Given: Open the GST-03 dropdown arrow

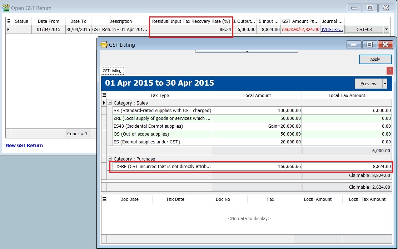Looking at the screenshot, I should tap(386, 30).
